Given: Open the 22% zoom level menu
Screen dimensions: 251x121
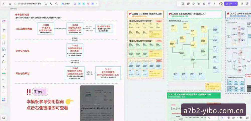Looking at the screenshot, I should point(235,118).
